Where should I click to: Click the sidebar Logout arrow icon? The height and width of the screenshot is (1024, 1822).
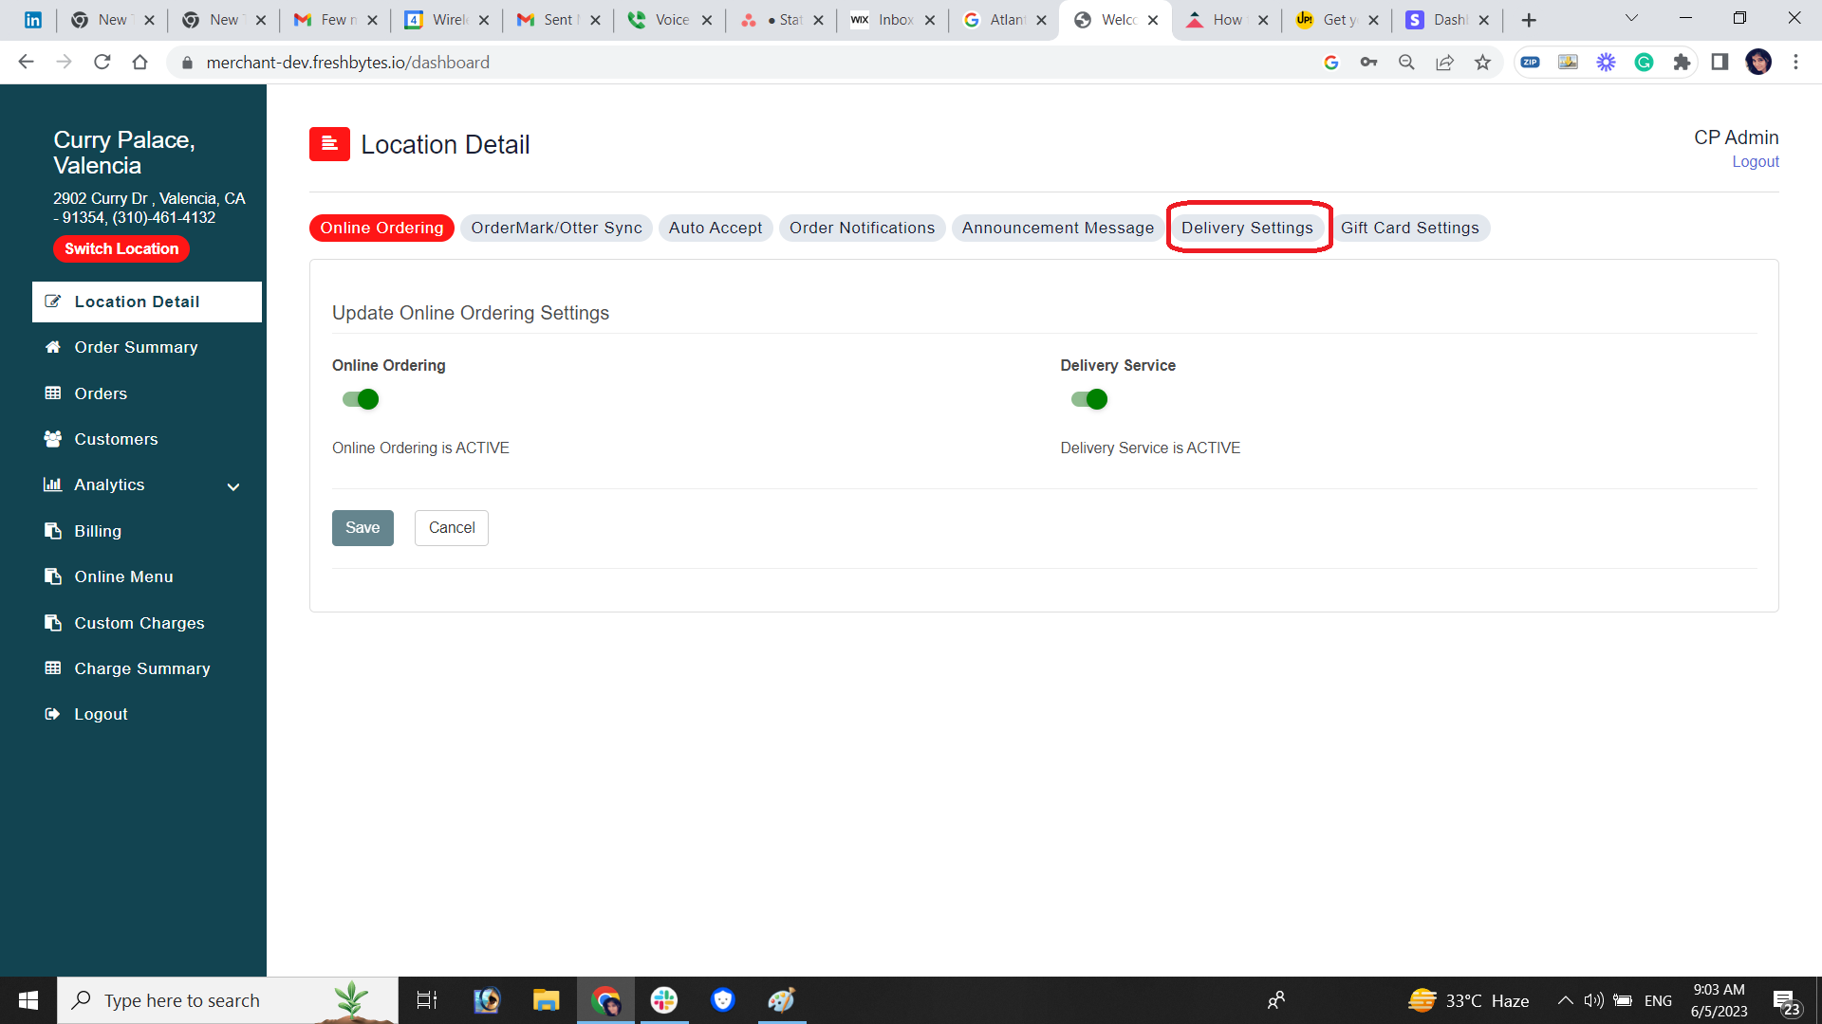(x=53, y=714)
